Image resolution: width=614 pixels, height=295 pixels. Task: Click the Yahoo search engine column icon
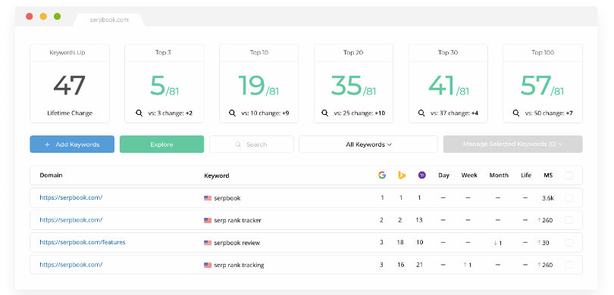(x=421, y=175)
